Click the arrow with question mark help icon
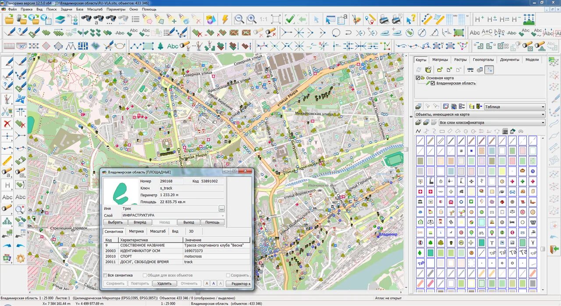 (x=410, y=19)
